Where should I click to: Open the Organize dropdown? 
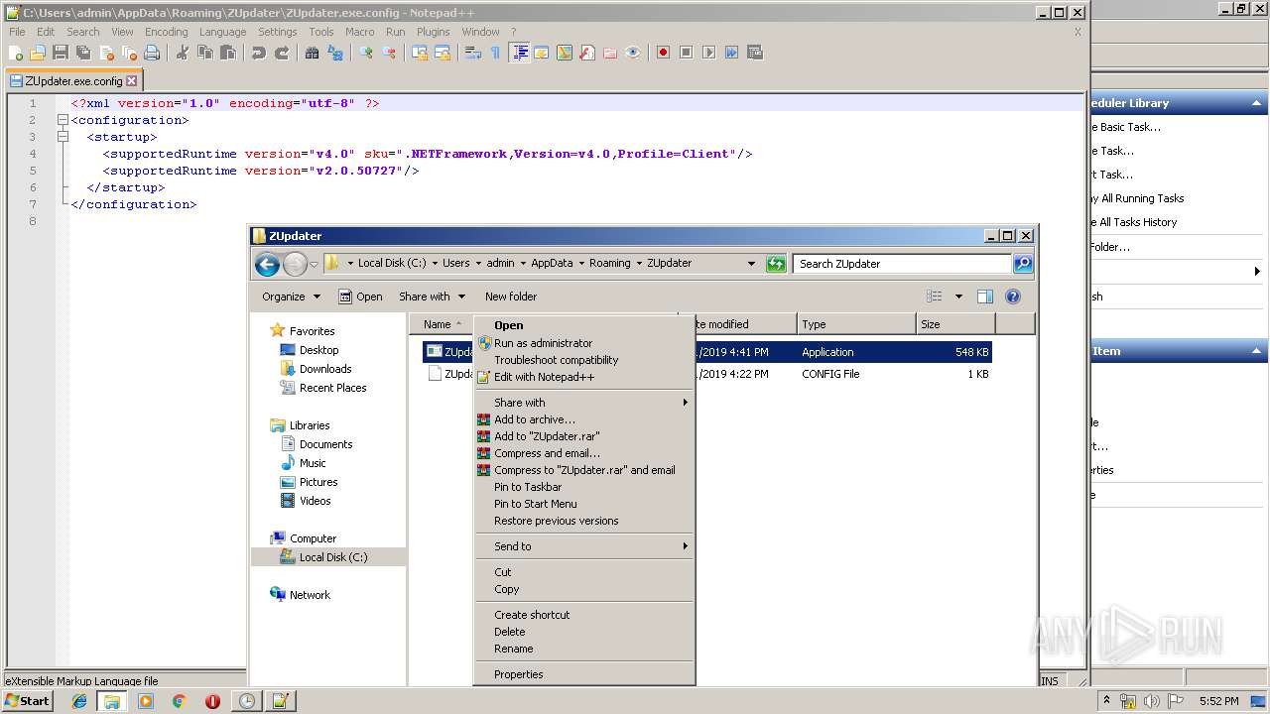291,297
